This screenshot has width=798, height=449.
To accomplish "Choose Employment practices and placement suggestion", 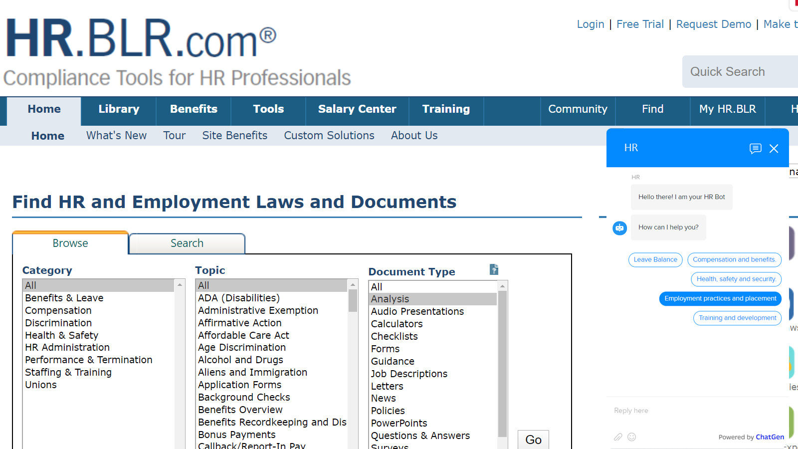I will click(x=720, y=298).
